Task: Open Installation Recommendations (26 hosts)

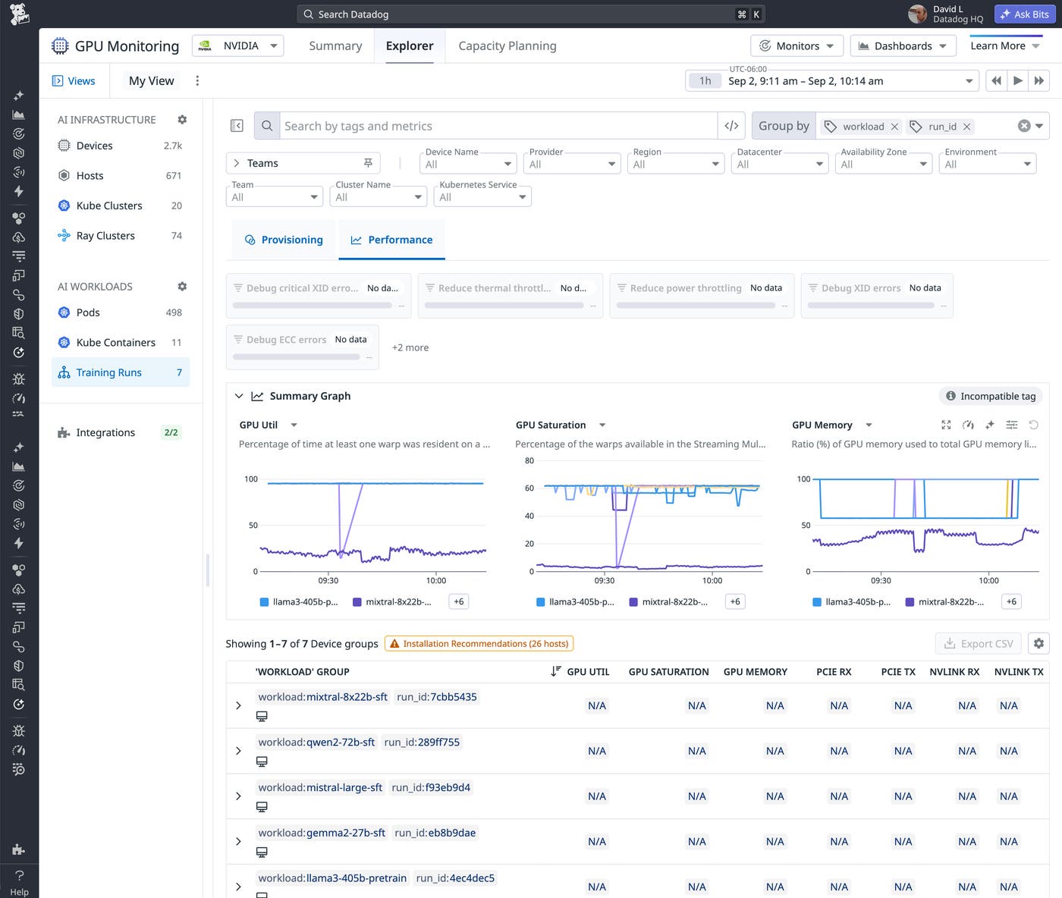Action: click(479, 644)
